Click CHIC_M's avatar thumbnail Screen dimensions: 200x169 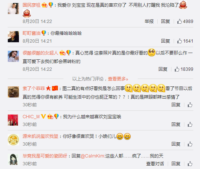pos(13,120)
